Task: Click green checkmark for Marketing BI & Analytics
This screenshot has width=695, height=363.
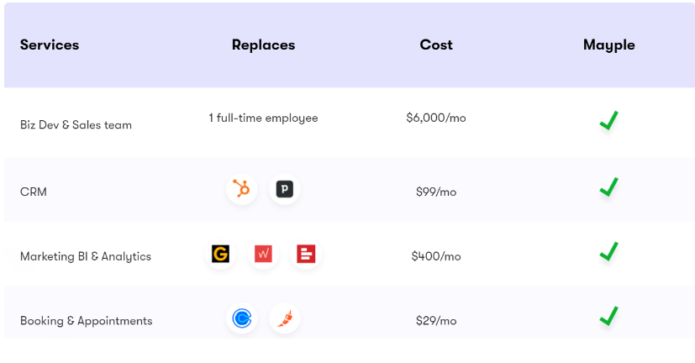Action: click(609, 251)
